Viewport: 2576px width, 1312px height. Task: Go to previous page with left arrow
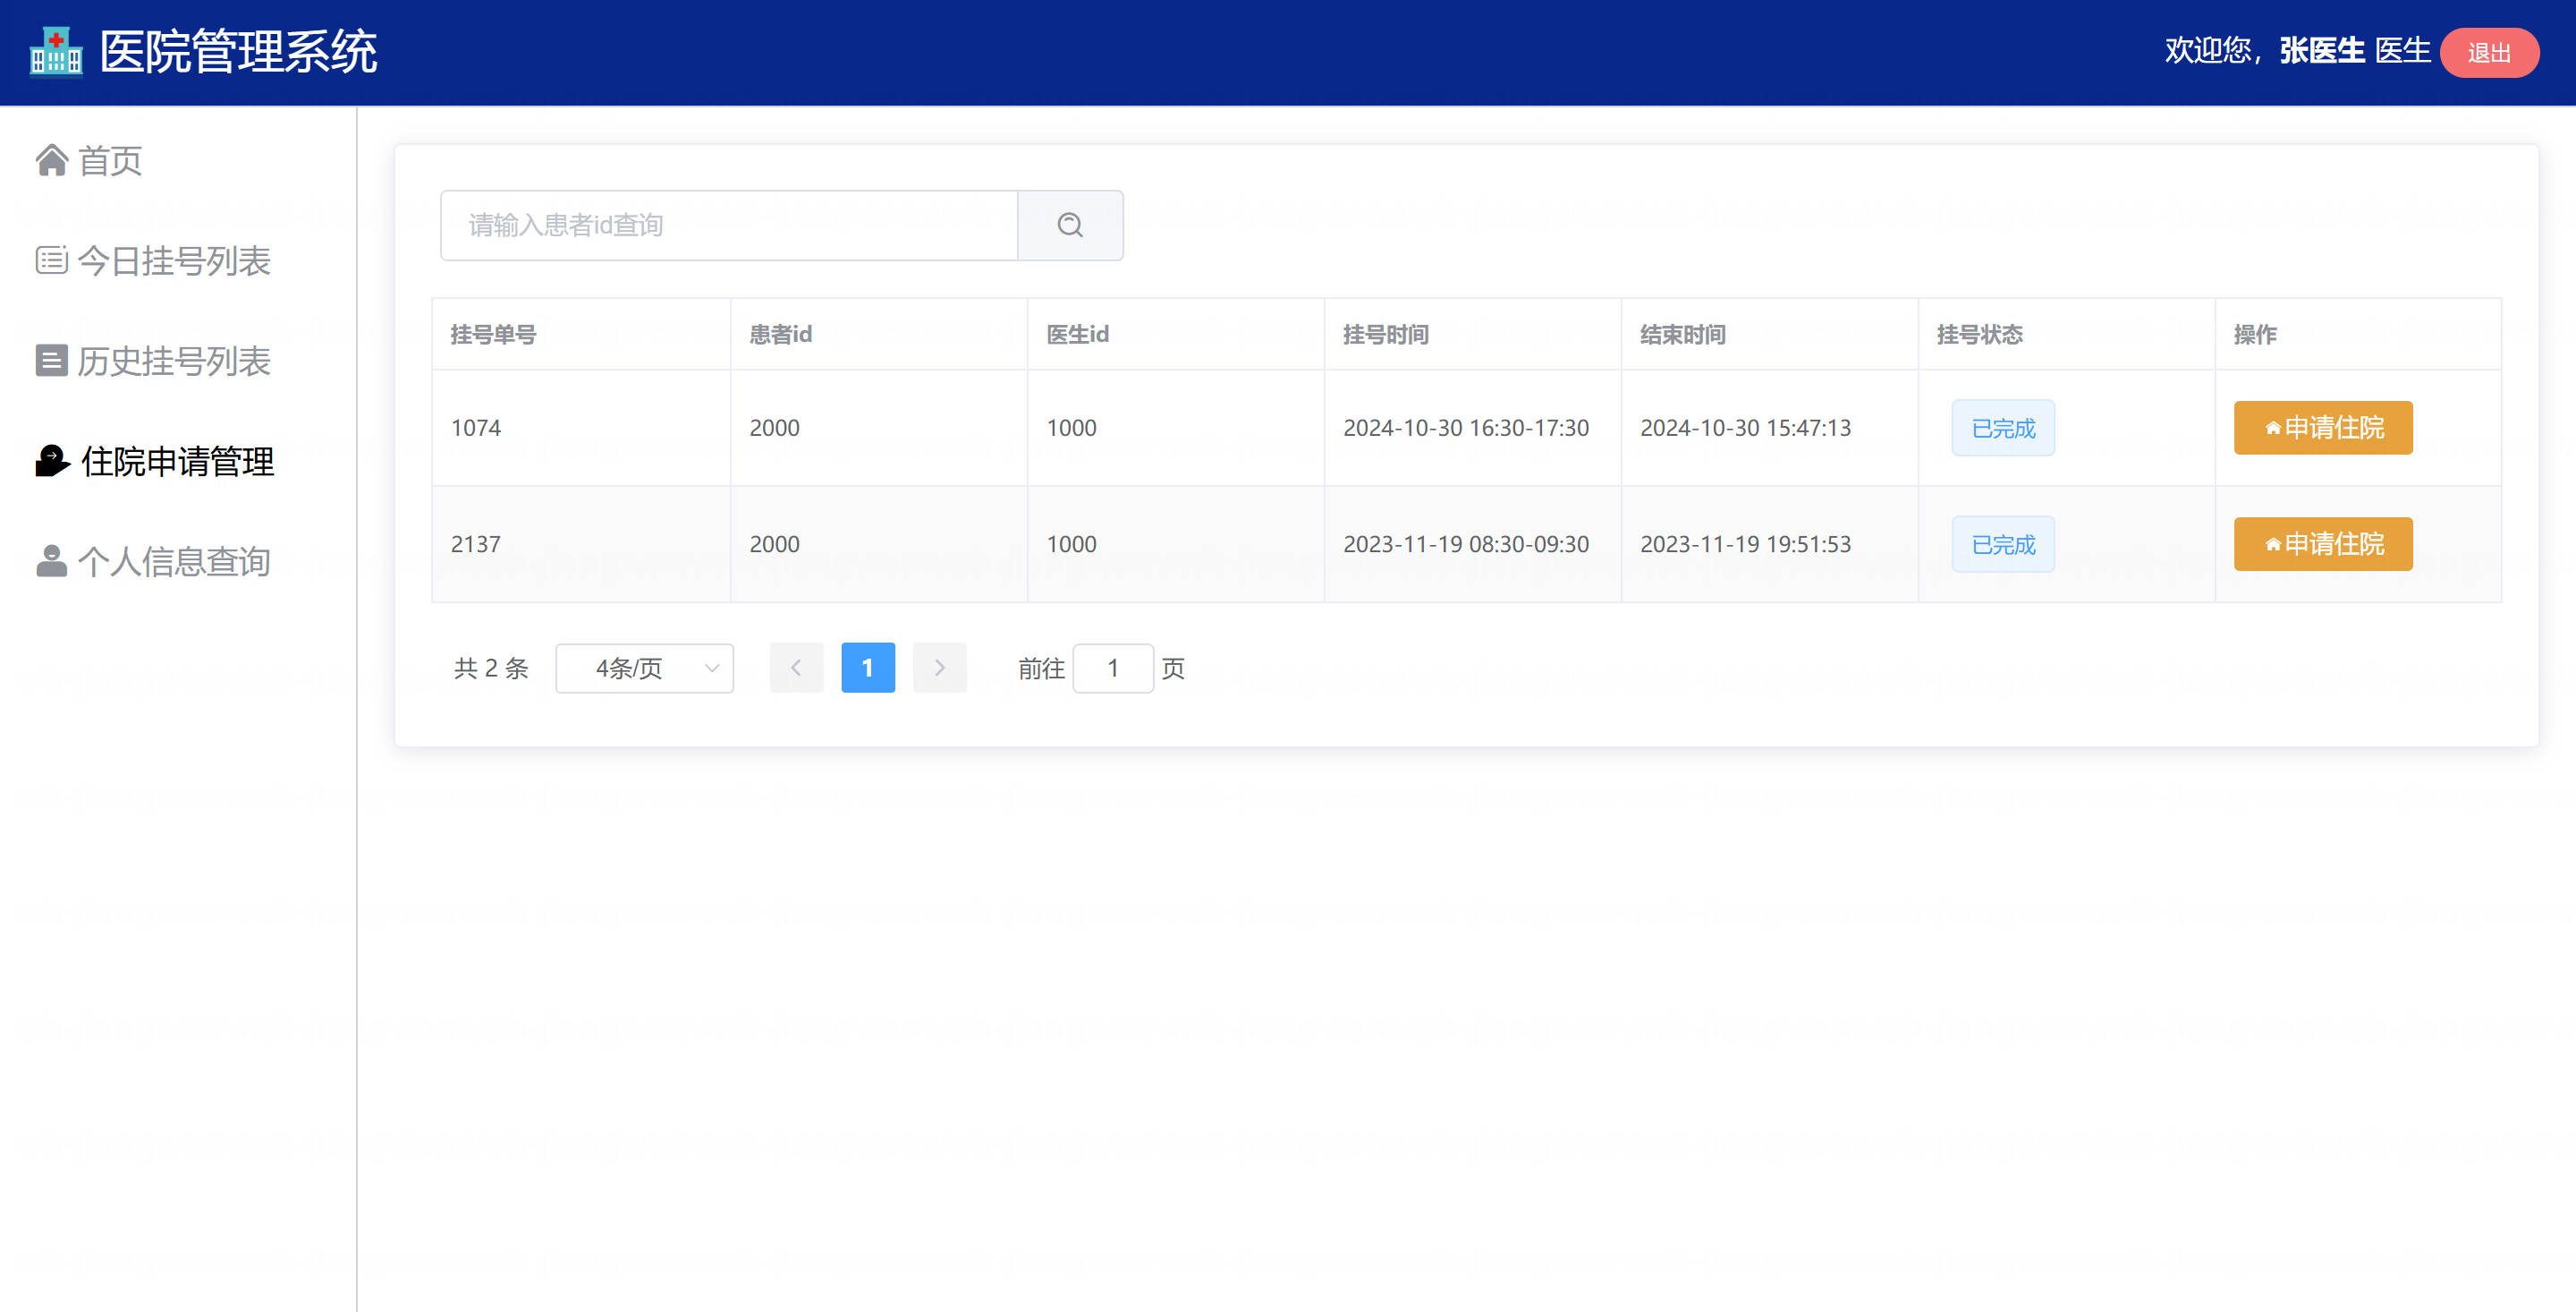[x=796, y=668]
